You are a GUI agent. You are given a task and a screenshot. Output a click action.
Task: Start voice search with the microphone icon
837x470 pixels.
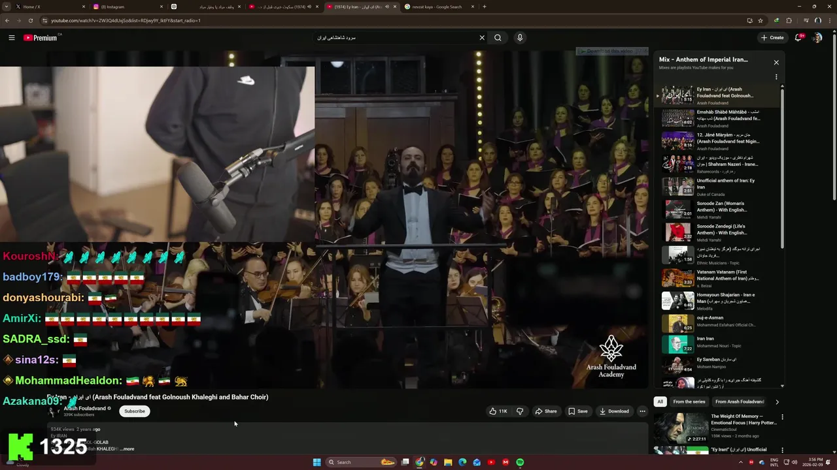pos(520,38)
